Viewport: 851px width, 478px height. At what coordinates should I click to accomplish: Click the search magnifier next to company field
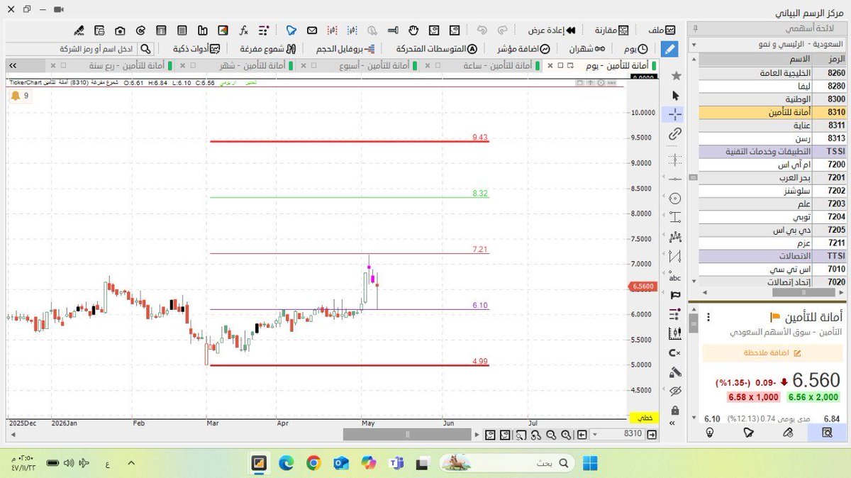coord(145,49)
